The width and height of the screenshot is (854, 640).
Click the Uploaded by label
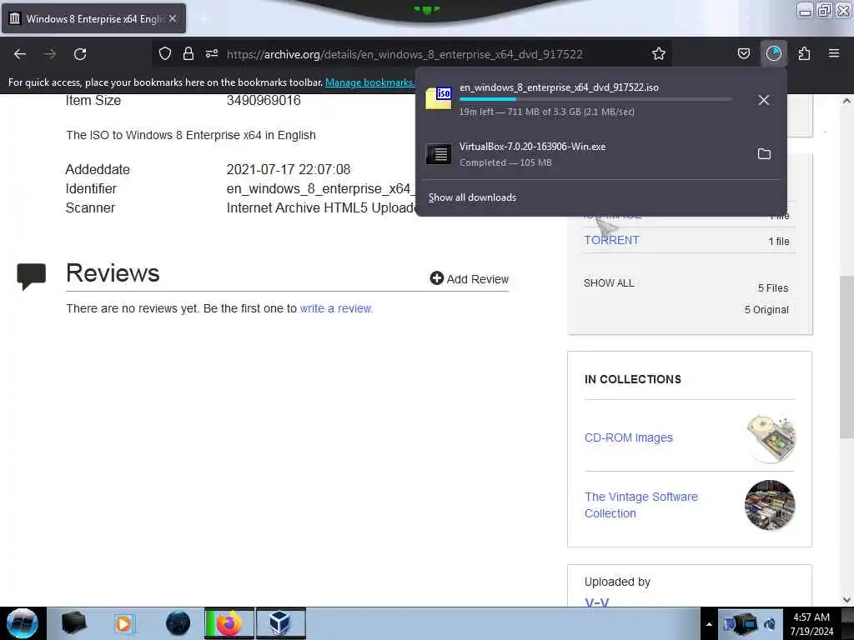click(617, 582)
